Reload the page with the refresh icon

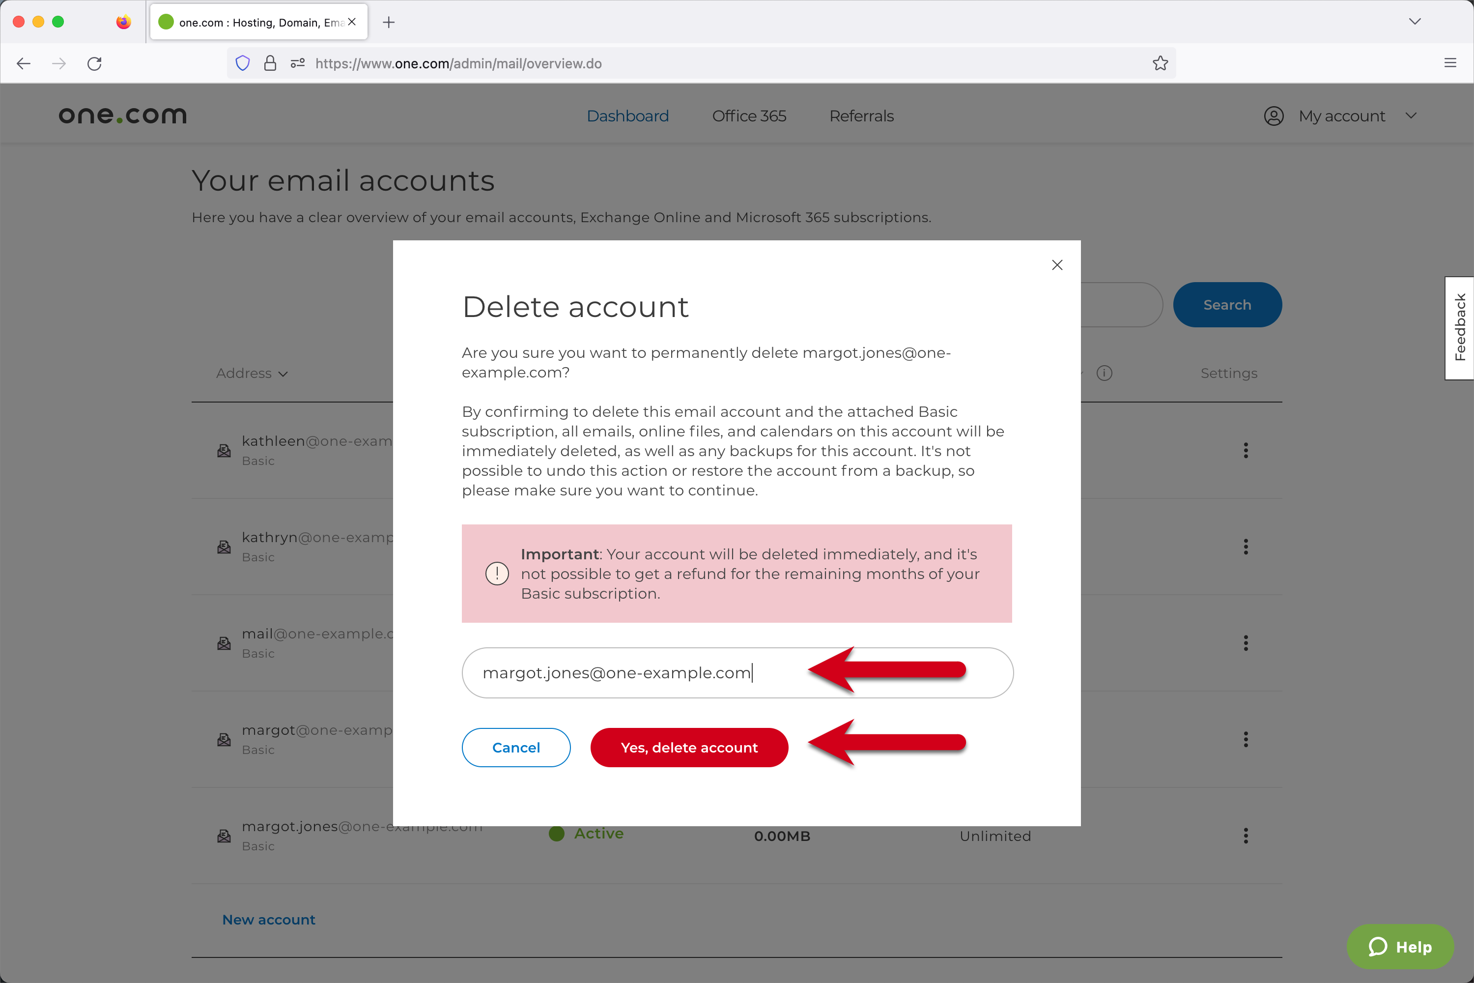pos(95,63)
